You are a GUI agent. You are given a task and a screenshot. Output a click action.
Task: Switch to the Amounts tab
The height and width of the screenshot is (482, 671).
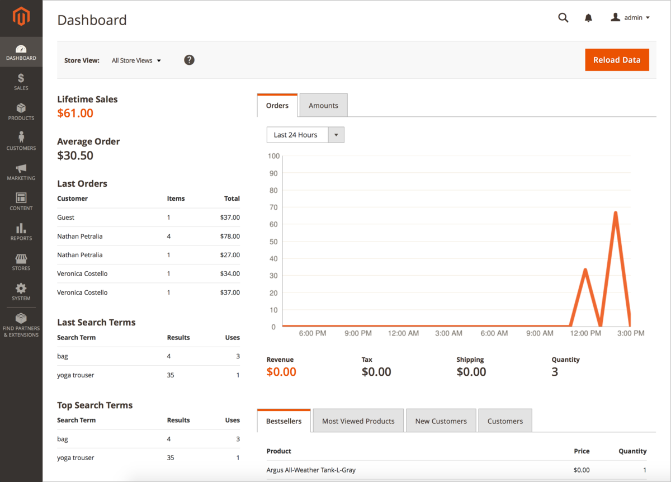(x=323, y=105)
